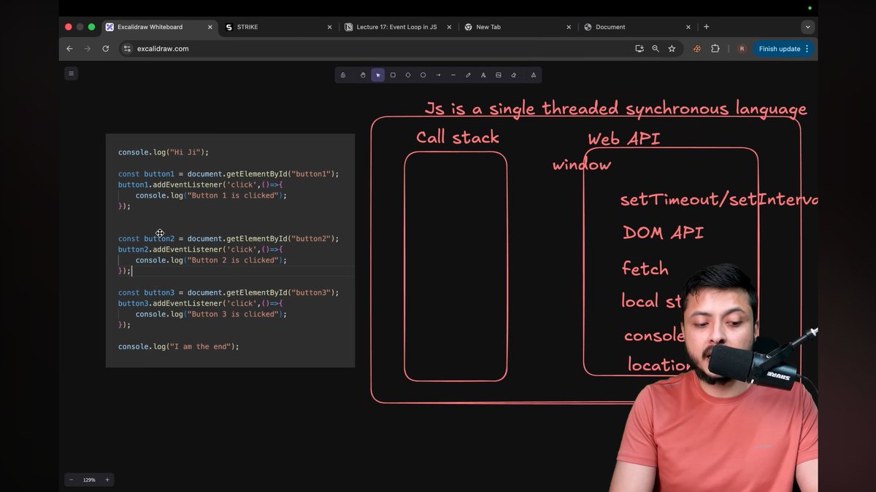This screenshot has width=876, height=492.
Task: Select the Eraser tool
Action: click(514, 75)
